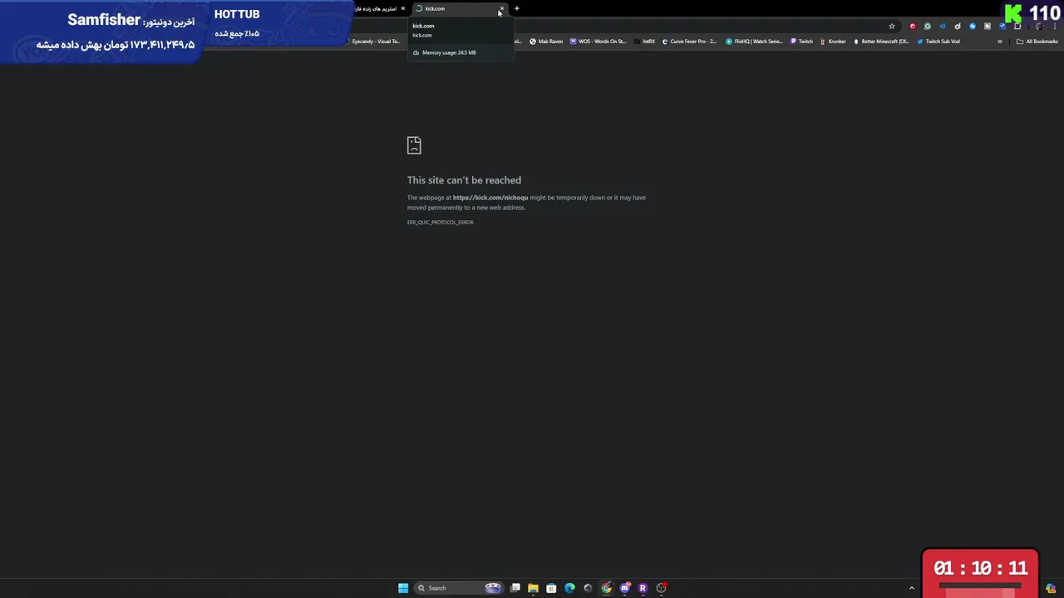
Task: Click the taskbar Search box
Action: (x=460, y=588)
